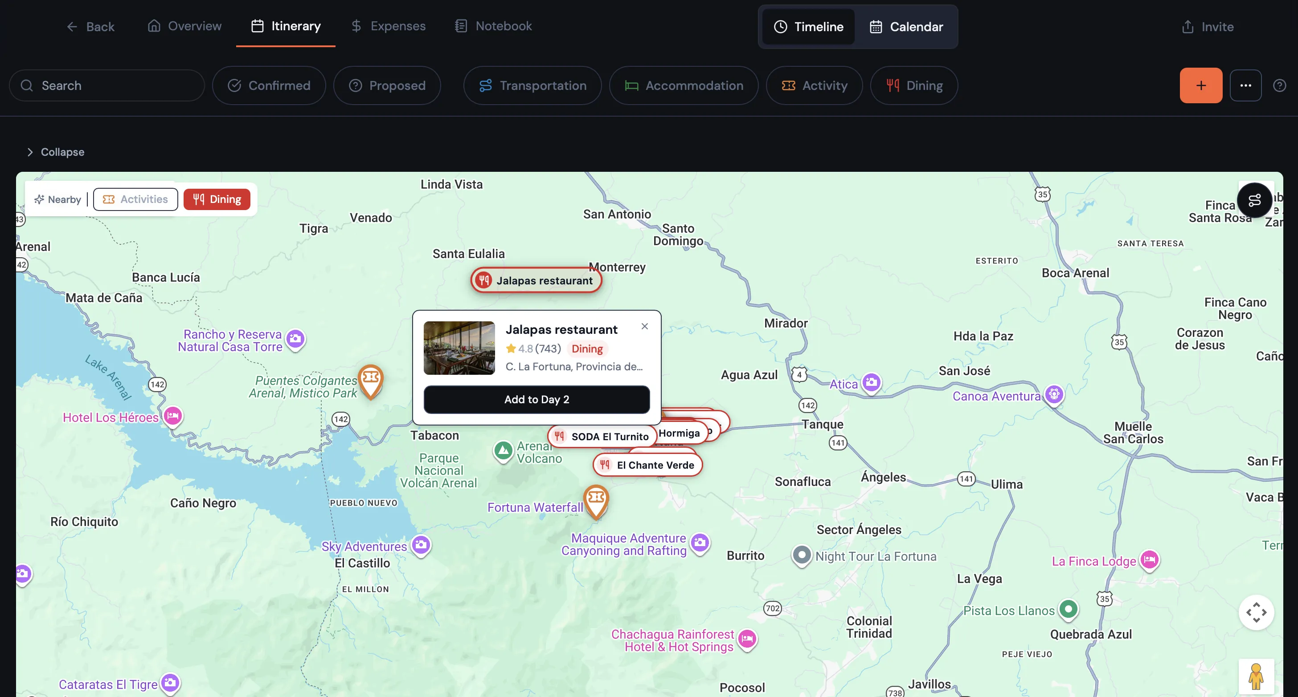Toggle nearby Activities on the map
This screenshot has width=1298, height=697.
coord(135,199)
